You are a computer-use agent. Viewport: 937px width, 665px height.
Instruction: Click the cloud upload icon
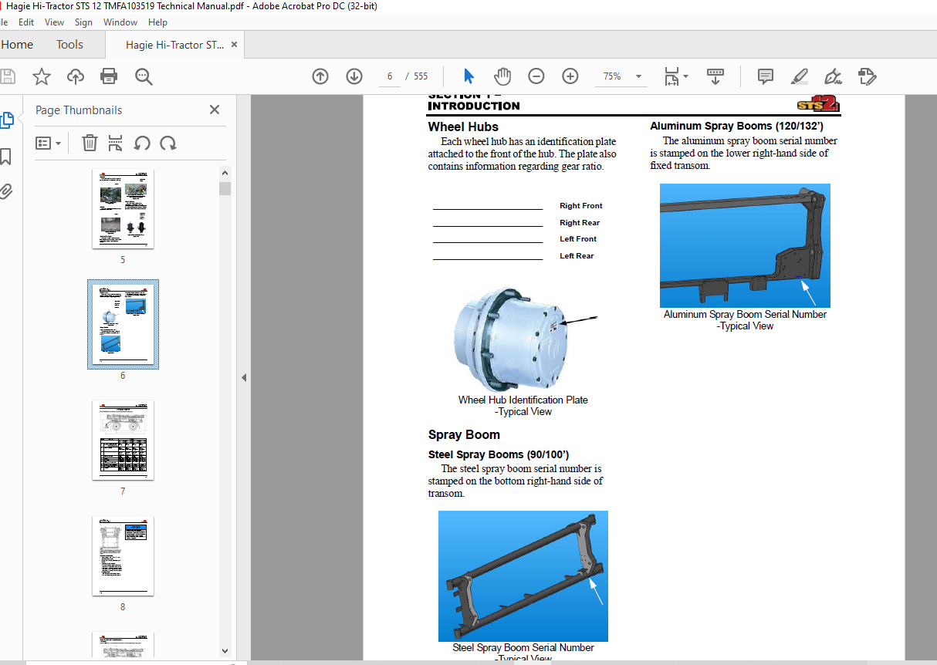75,76
